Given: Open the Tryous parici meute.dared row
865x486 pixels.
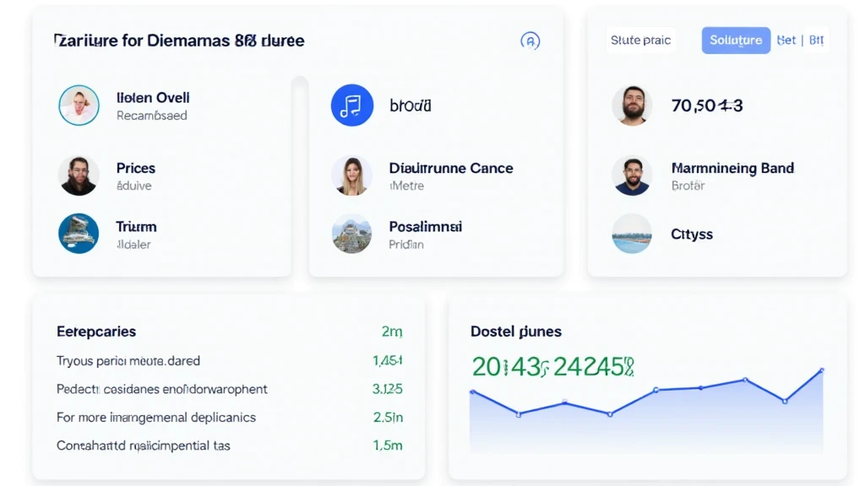Looking at the screenshot, I should (x=128, y=361).
